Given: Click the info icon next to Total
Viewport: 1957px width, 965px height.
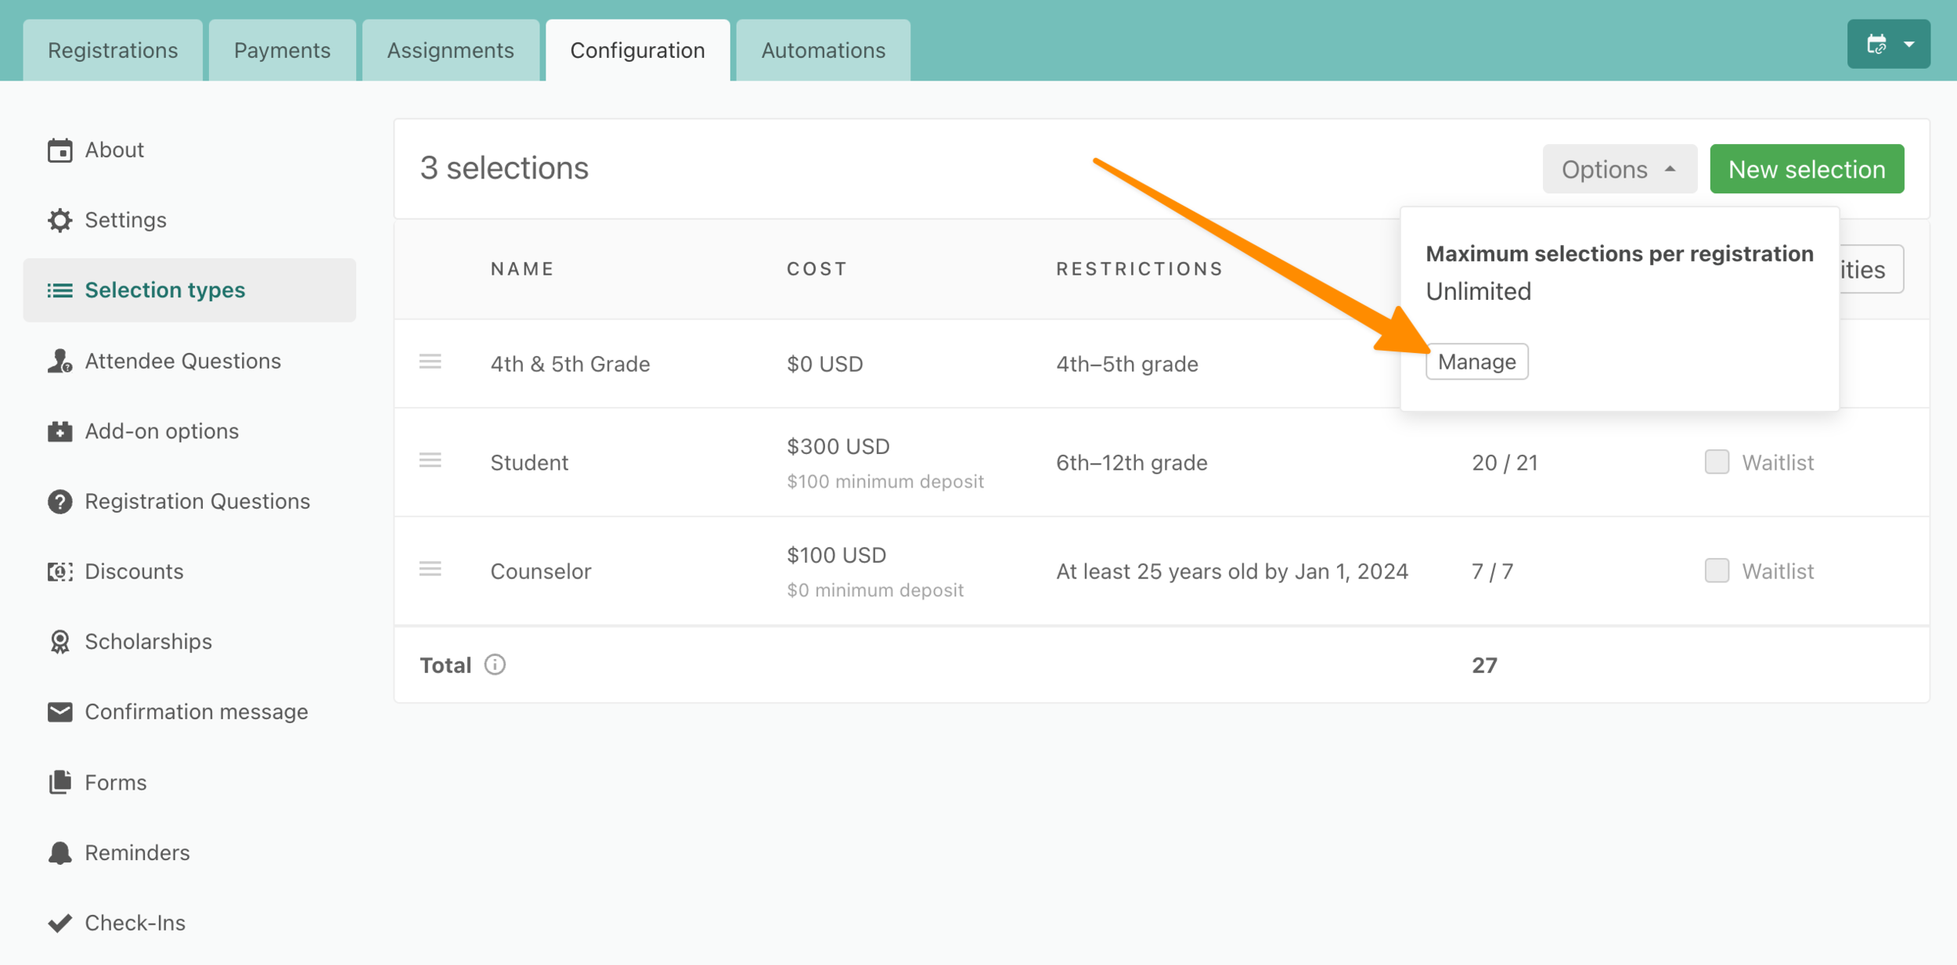Looking at the screenshot, I should coord(495,664).
